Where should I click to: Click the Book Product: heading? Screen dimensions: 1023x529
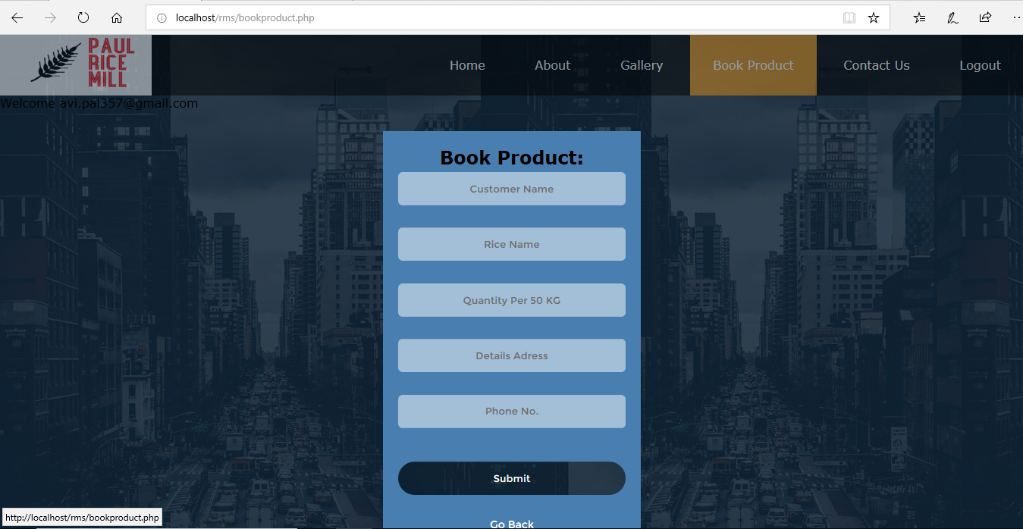coord(512,158)
